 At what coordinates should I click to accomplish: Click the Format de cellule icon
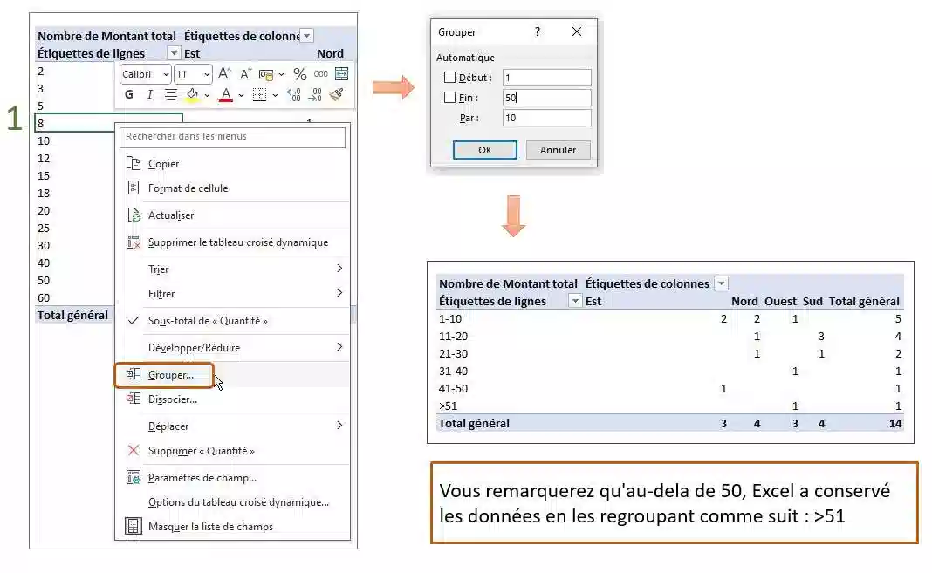pos(134,188)
